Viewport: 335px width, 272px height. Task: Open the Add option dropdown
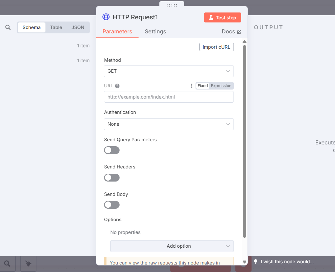click(172, 246)
